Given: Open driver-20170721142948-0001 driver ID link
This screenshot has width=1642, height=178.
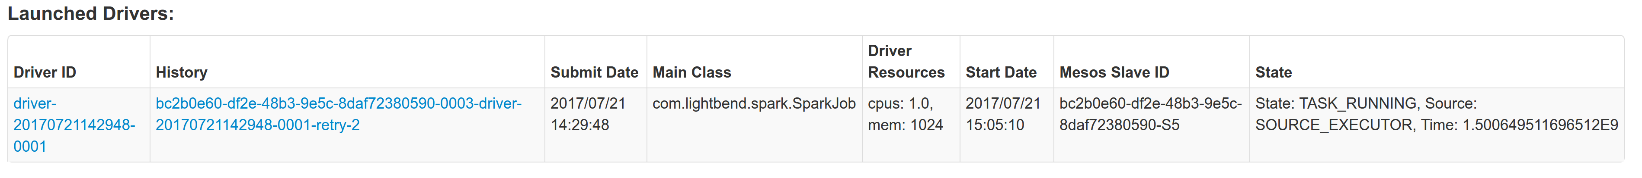Looking at the screenshot, I should [74, 125].
